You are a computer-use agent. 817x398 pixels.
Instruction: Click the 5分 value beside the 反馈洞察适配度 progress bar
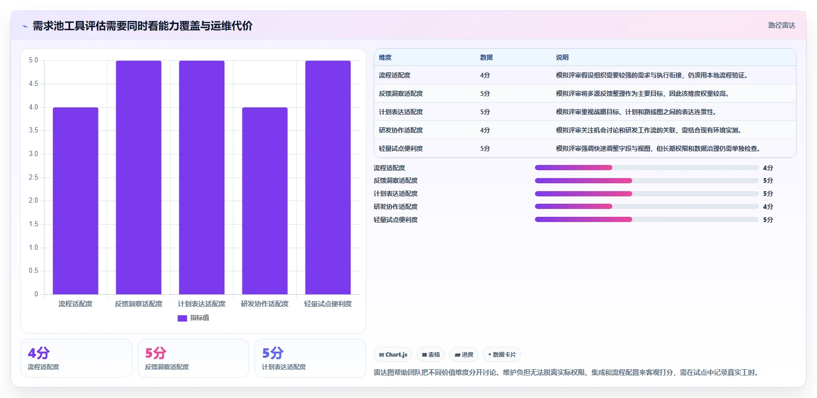tap(768, 181)
